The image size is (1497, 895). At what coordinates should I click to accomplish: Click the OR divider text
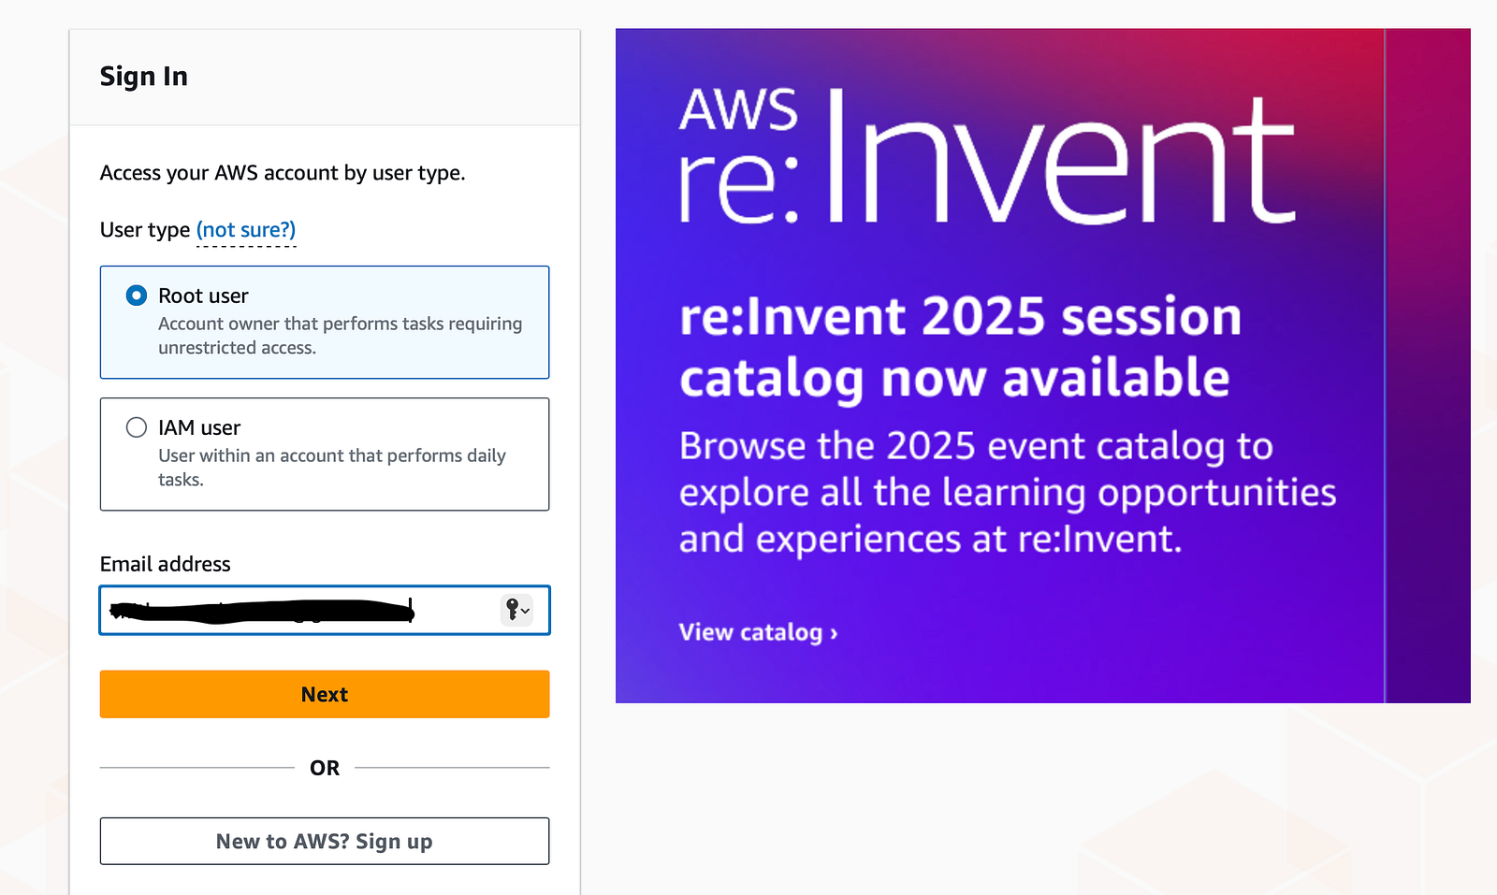point(325,768)
